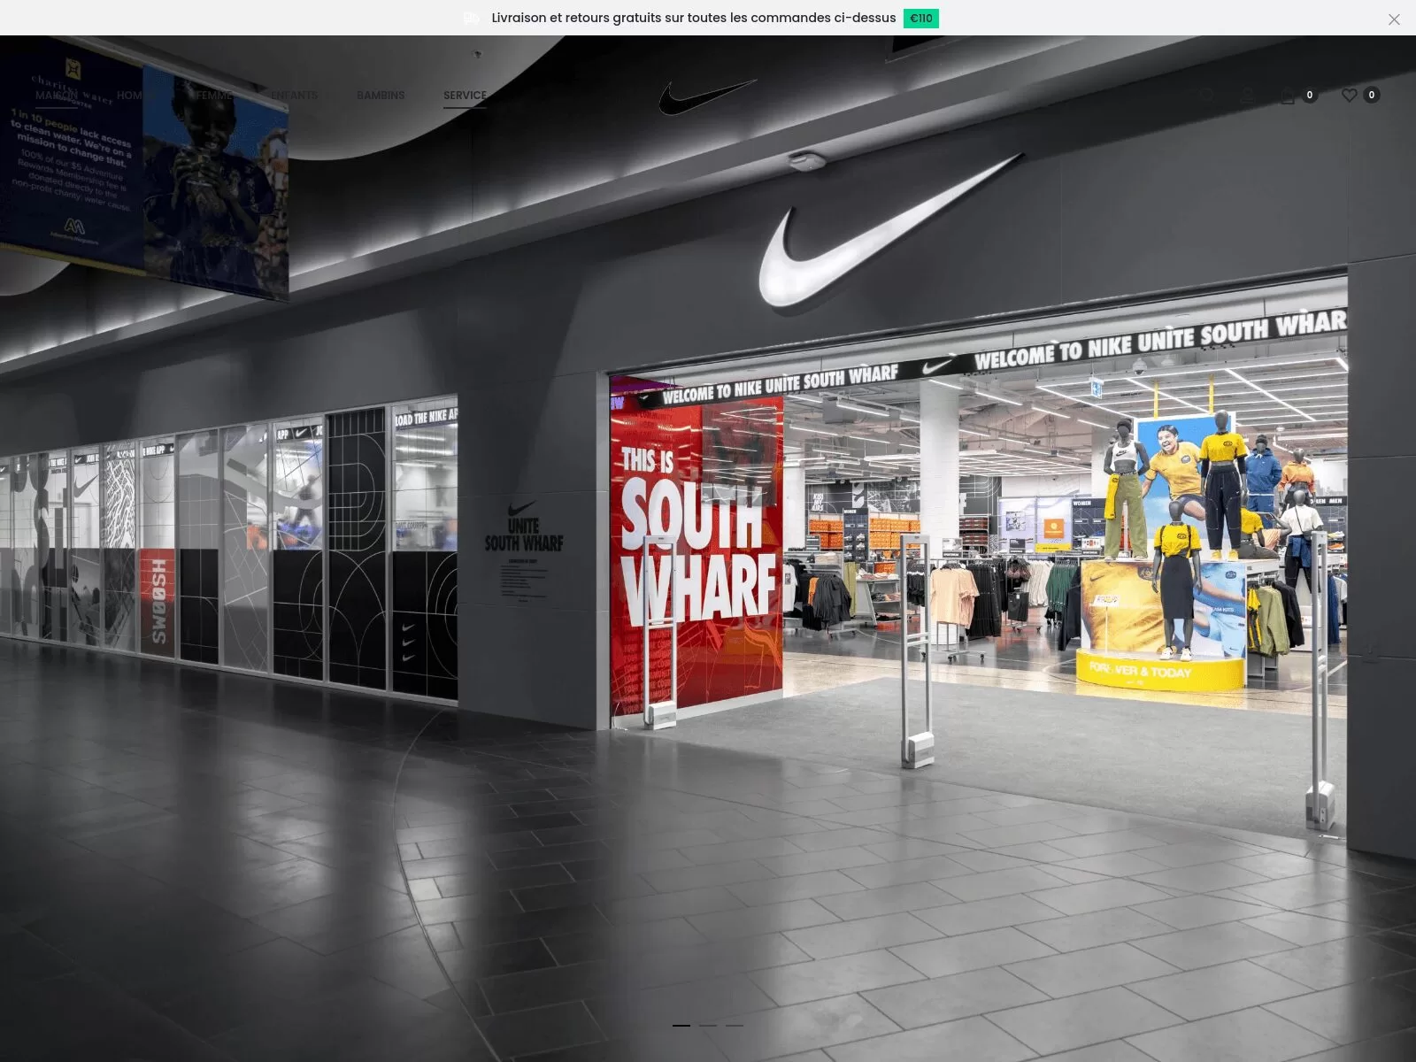Click the black Nike swoosh logo in header

coord(708,96)
